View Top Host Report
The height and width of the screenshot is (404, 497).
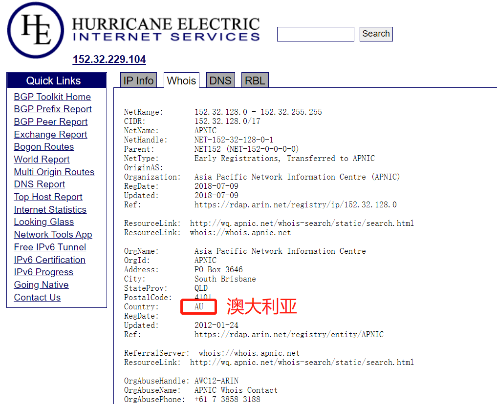pyautogui.click(x=48, y=197)
